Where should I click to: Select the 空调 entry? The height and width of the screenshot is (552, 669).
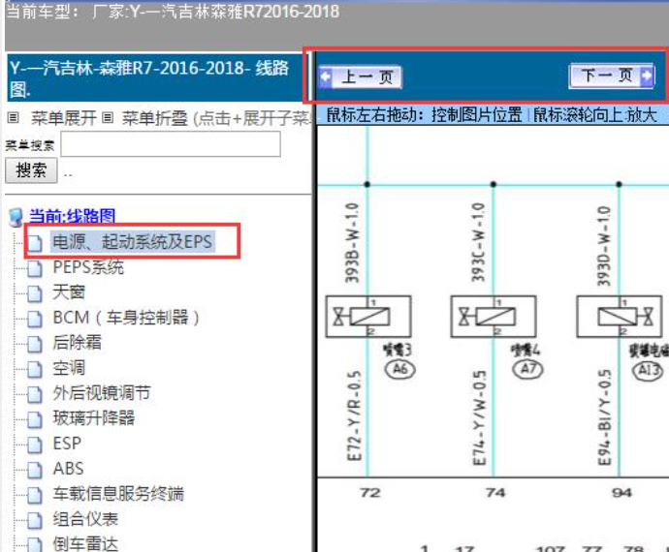69,368
